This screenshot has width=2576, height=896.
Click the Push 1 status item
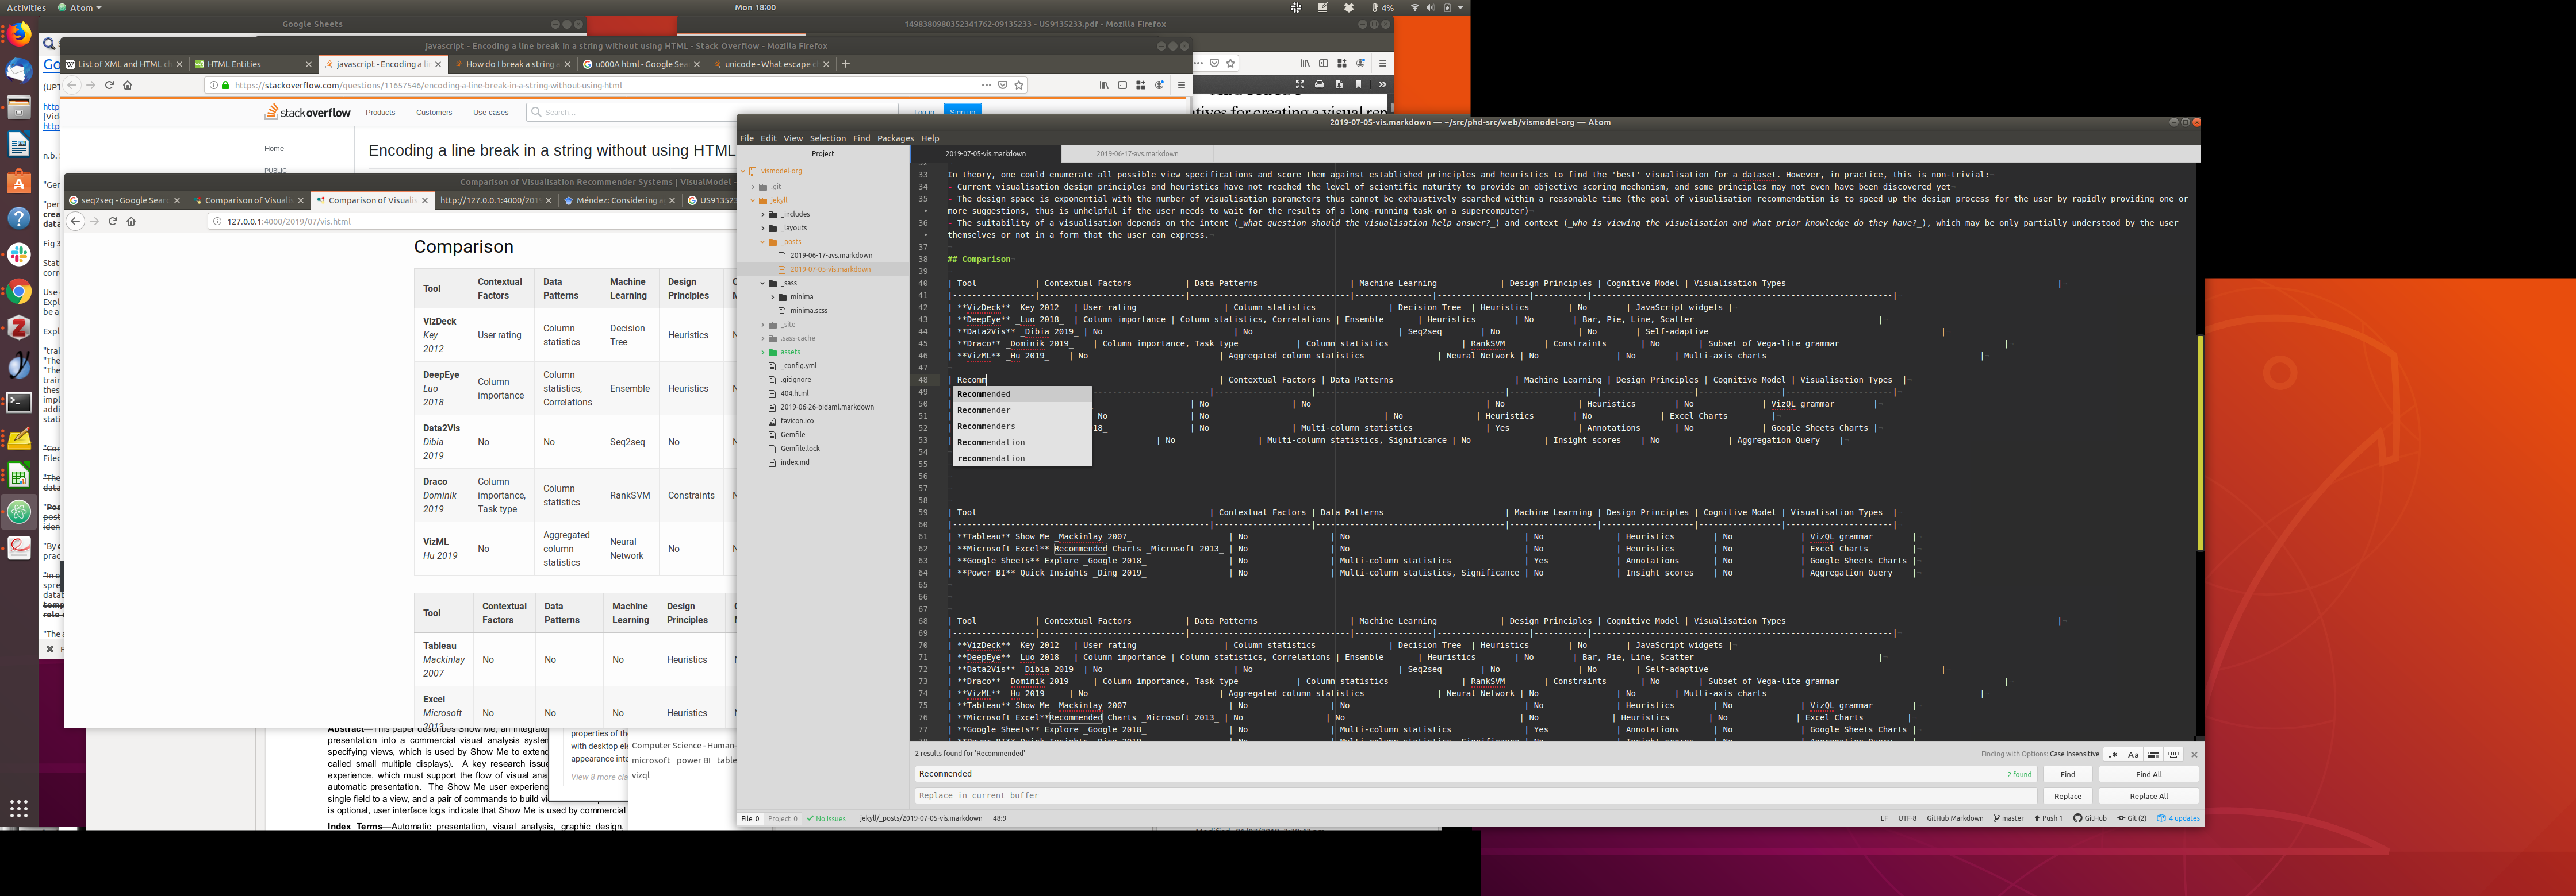2048,818
